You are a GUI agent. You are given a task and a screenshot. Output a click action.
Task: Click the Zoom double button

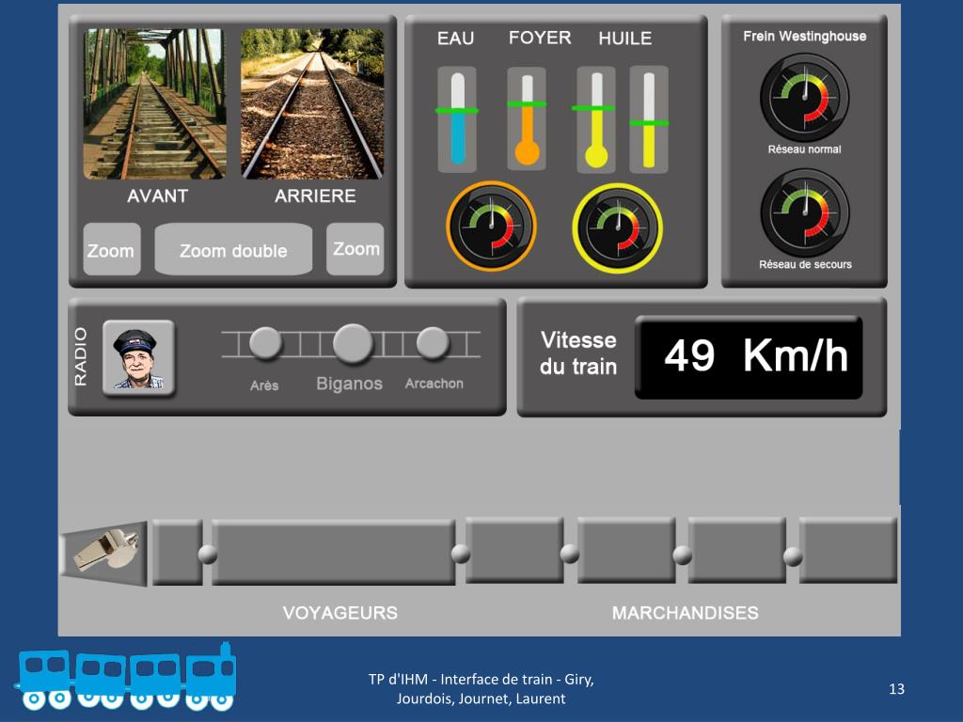(233, 249)
